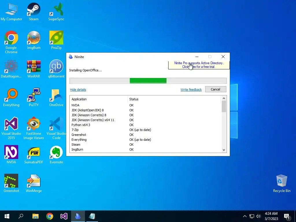Select the PuTTY desktop shortcut
Image resolution: width=296 pixels, height=222 pixels.
(34, 98)
